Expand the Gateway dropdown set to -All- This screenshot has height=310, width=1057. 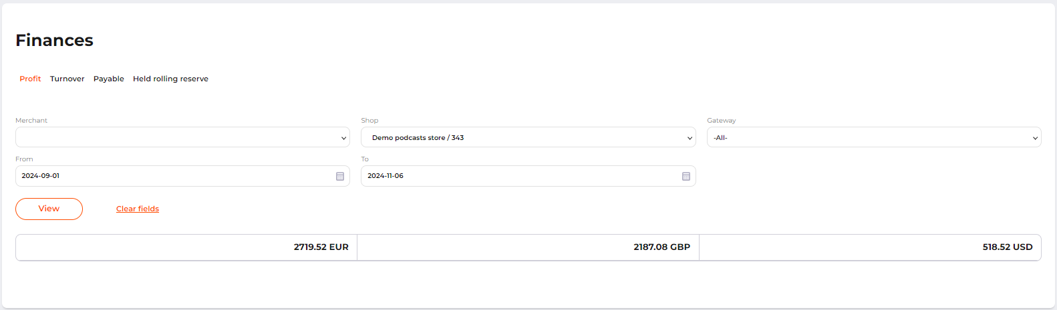873,137
